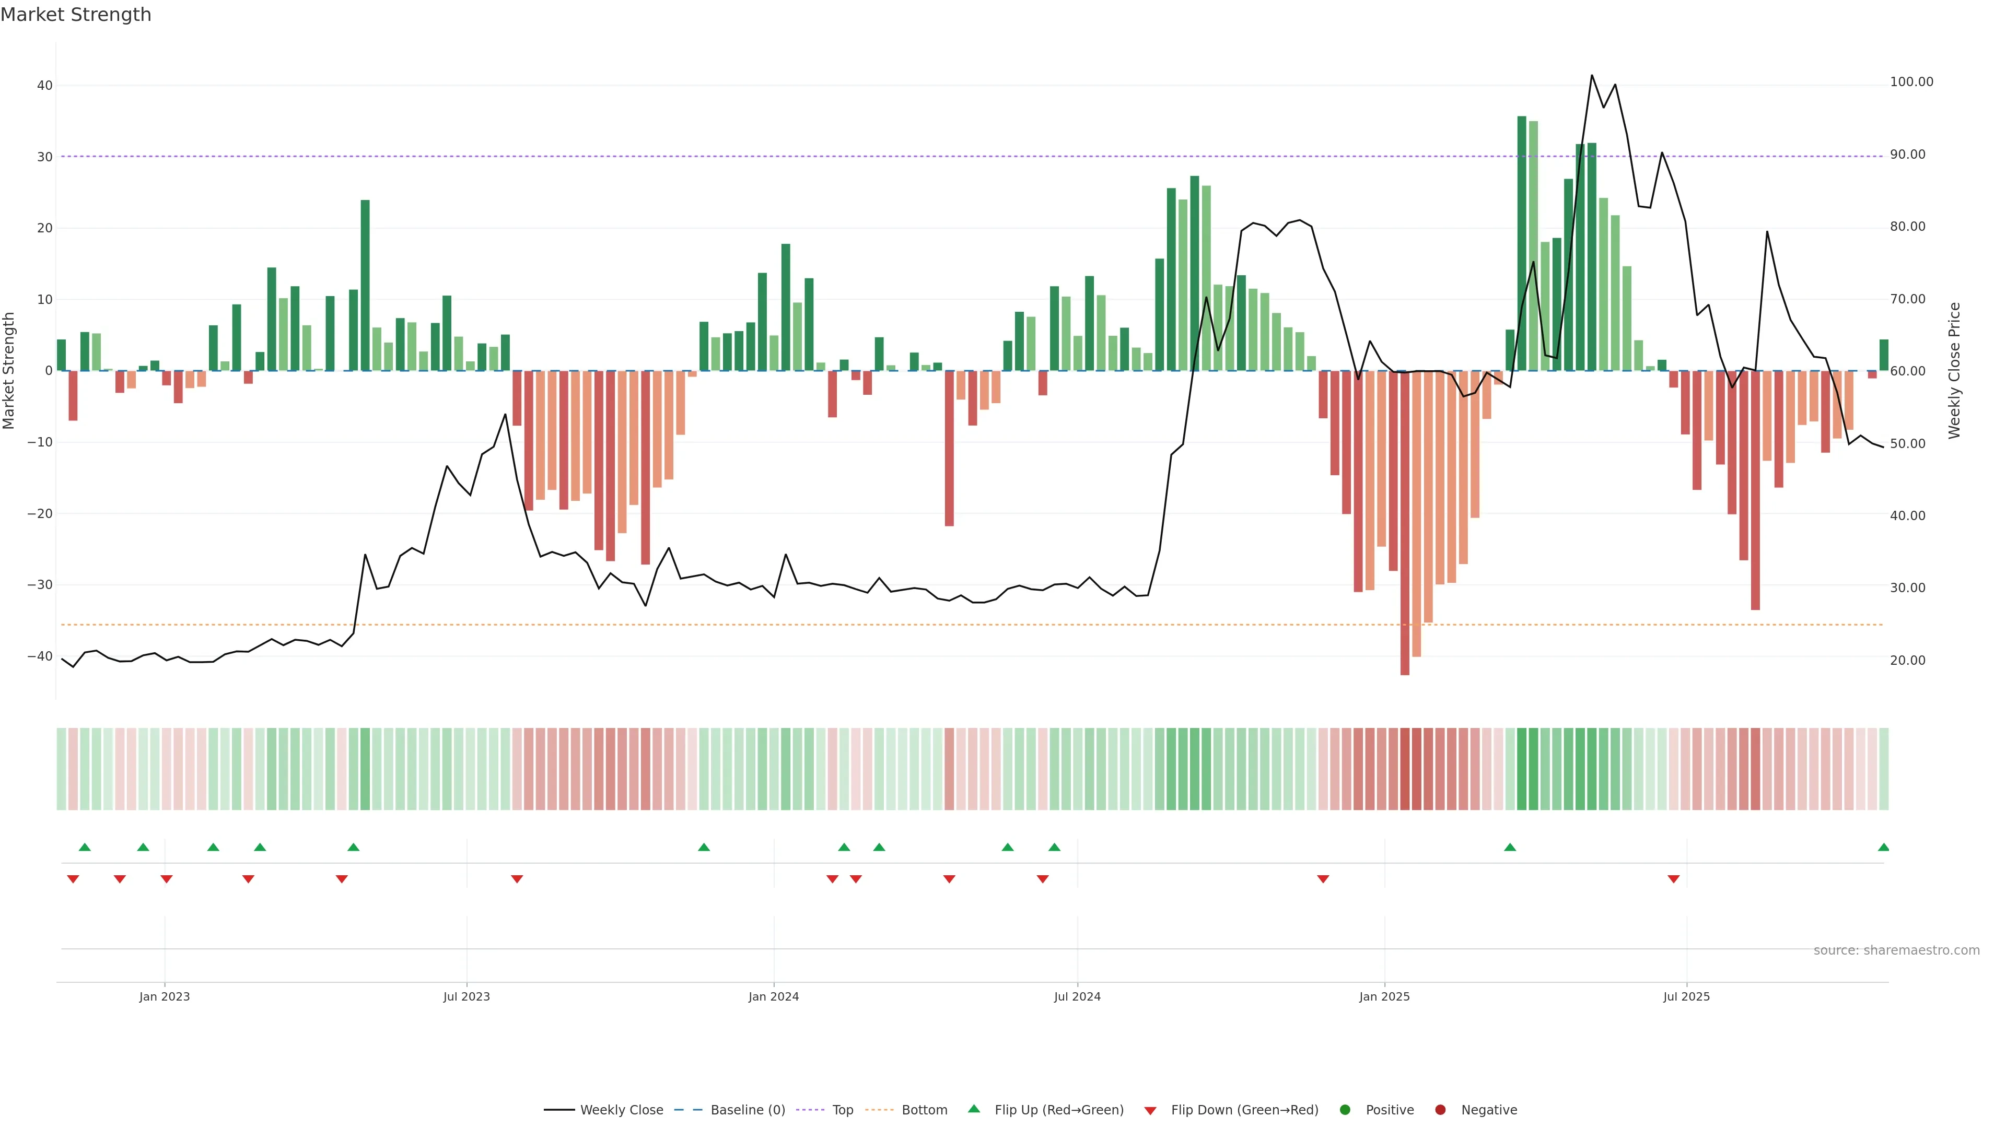Click green flip-up marker before Jan 2024
This screenshot has height=1128, width=2006.
pos(704,847)
